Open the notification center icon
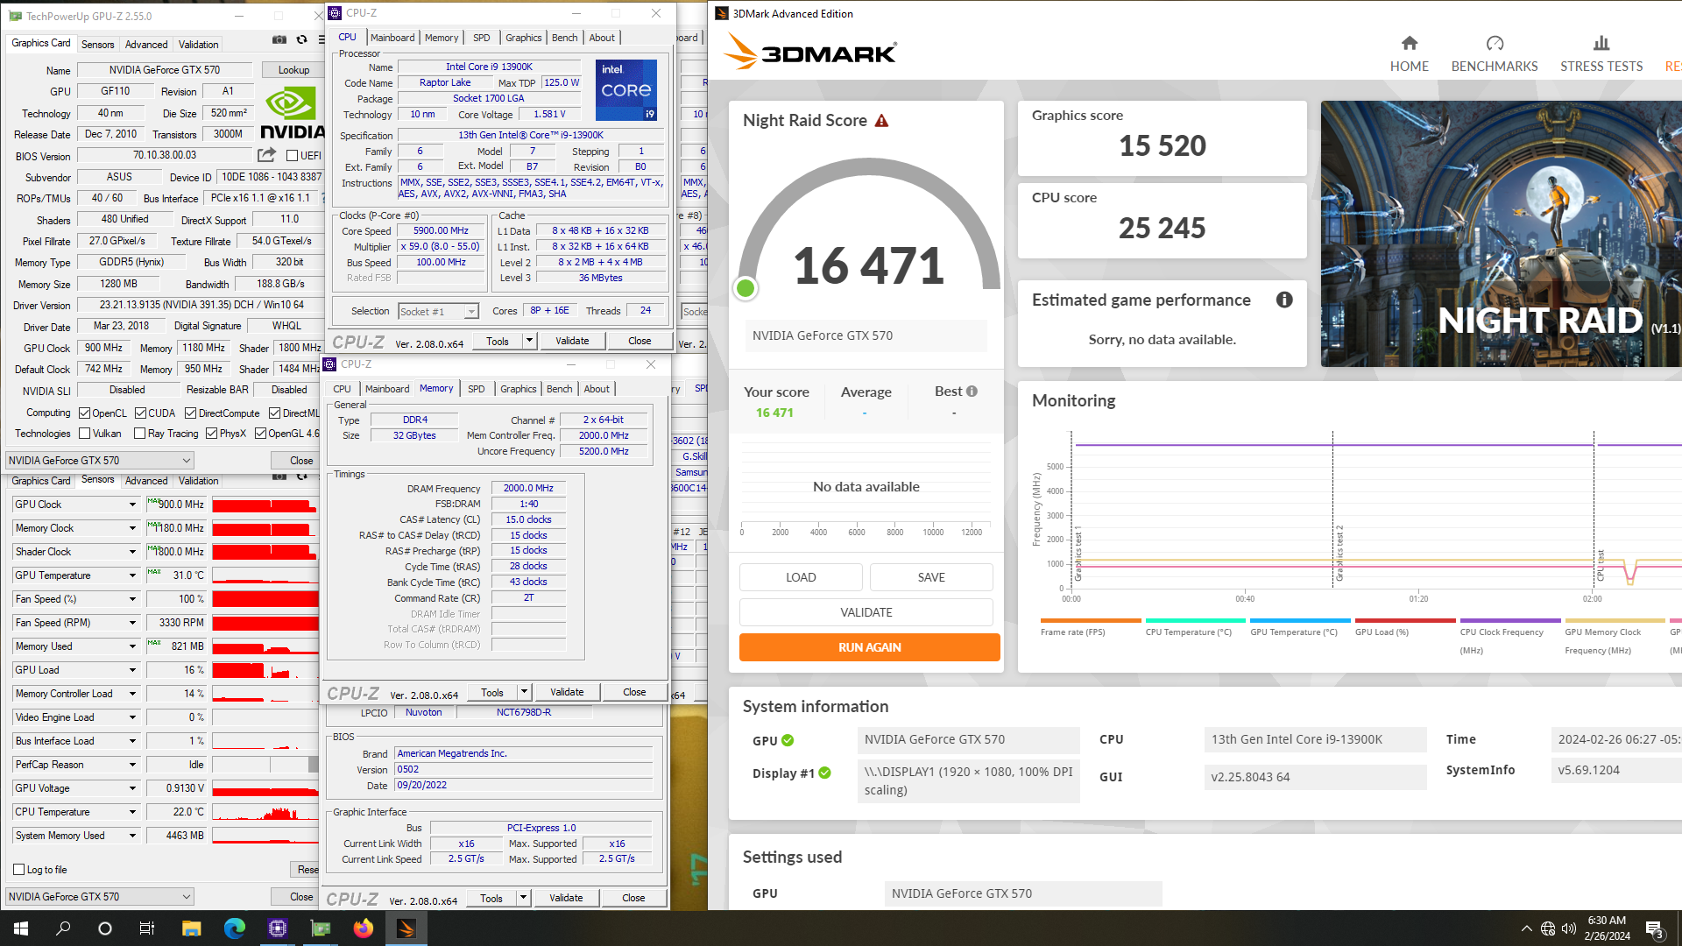 tap(1654, 928)
